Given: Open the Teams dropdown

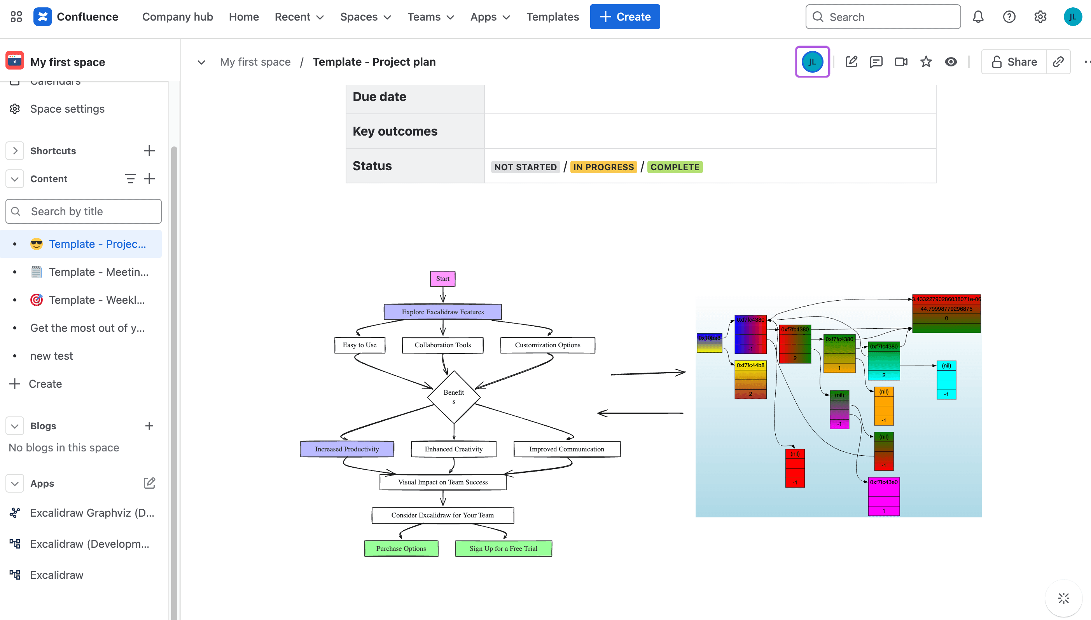Looking at the screenshot, I should 430,17.
